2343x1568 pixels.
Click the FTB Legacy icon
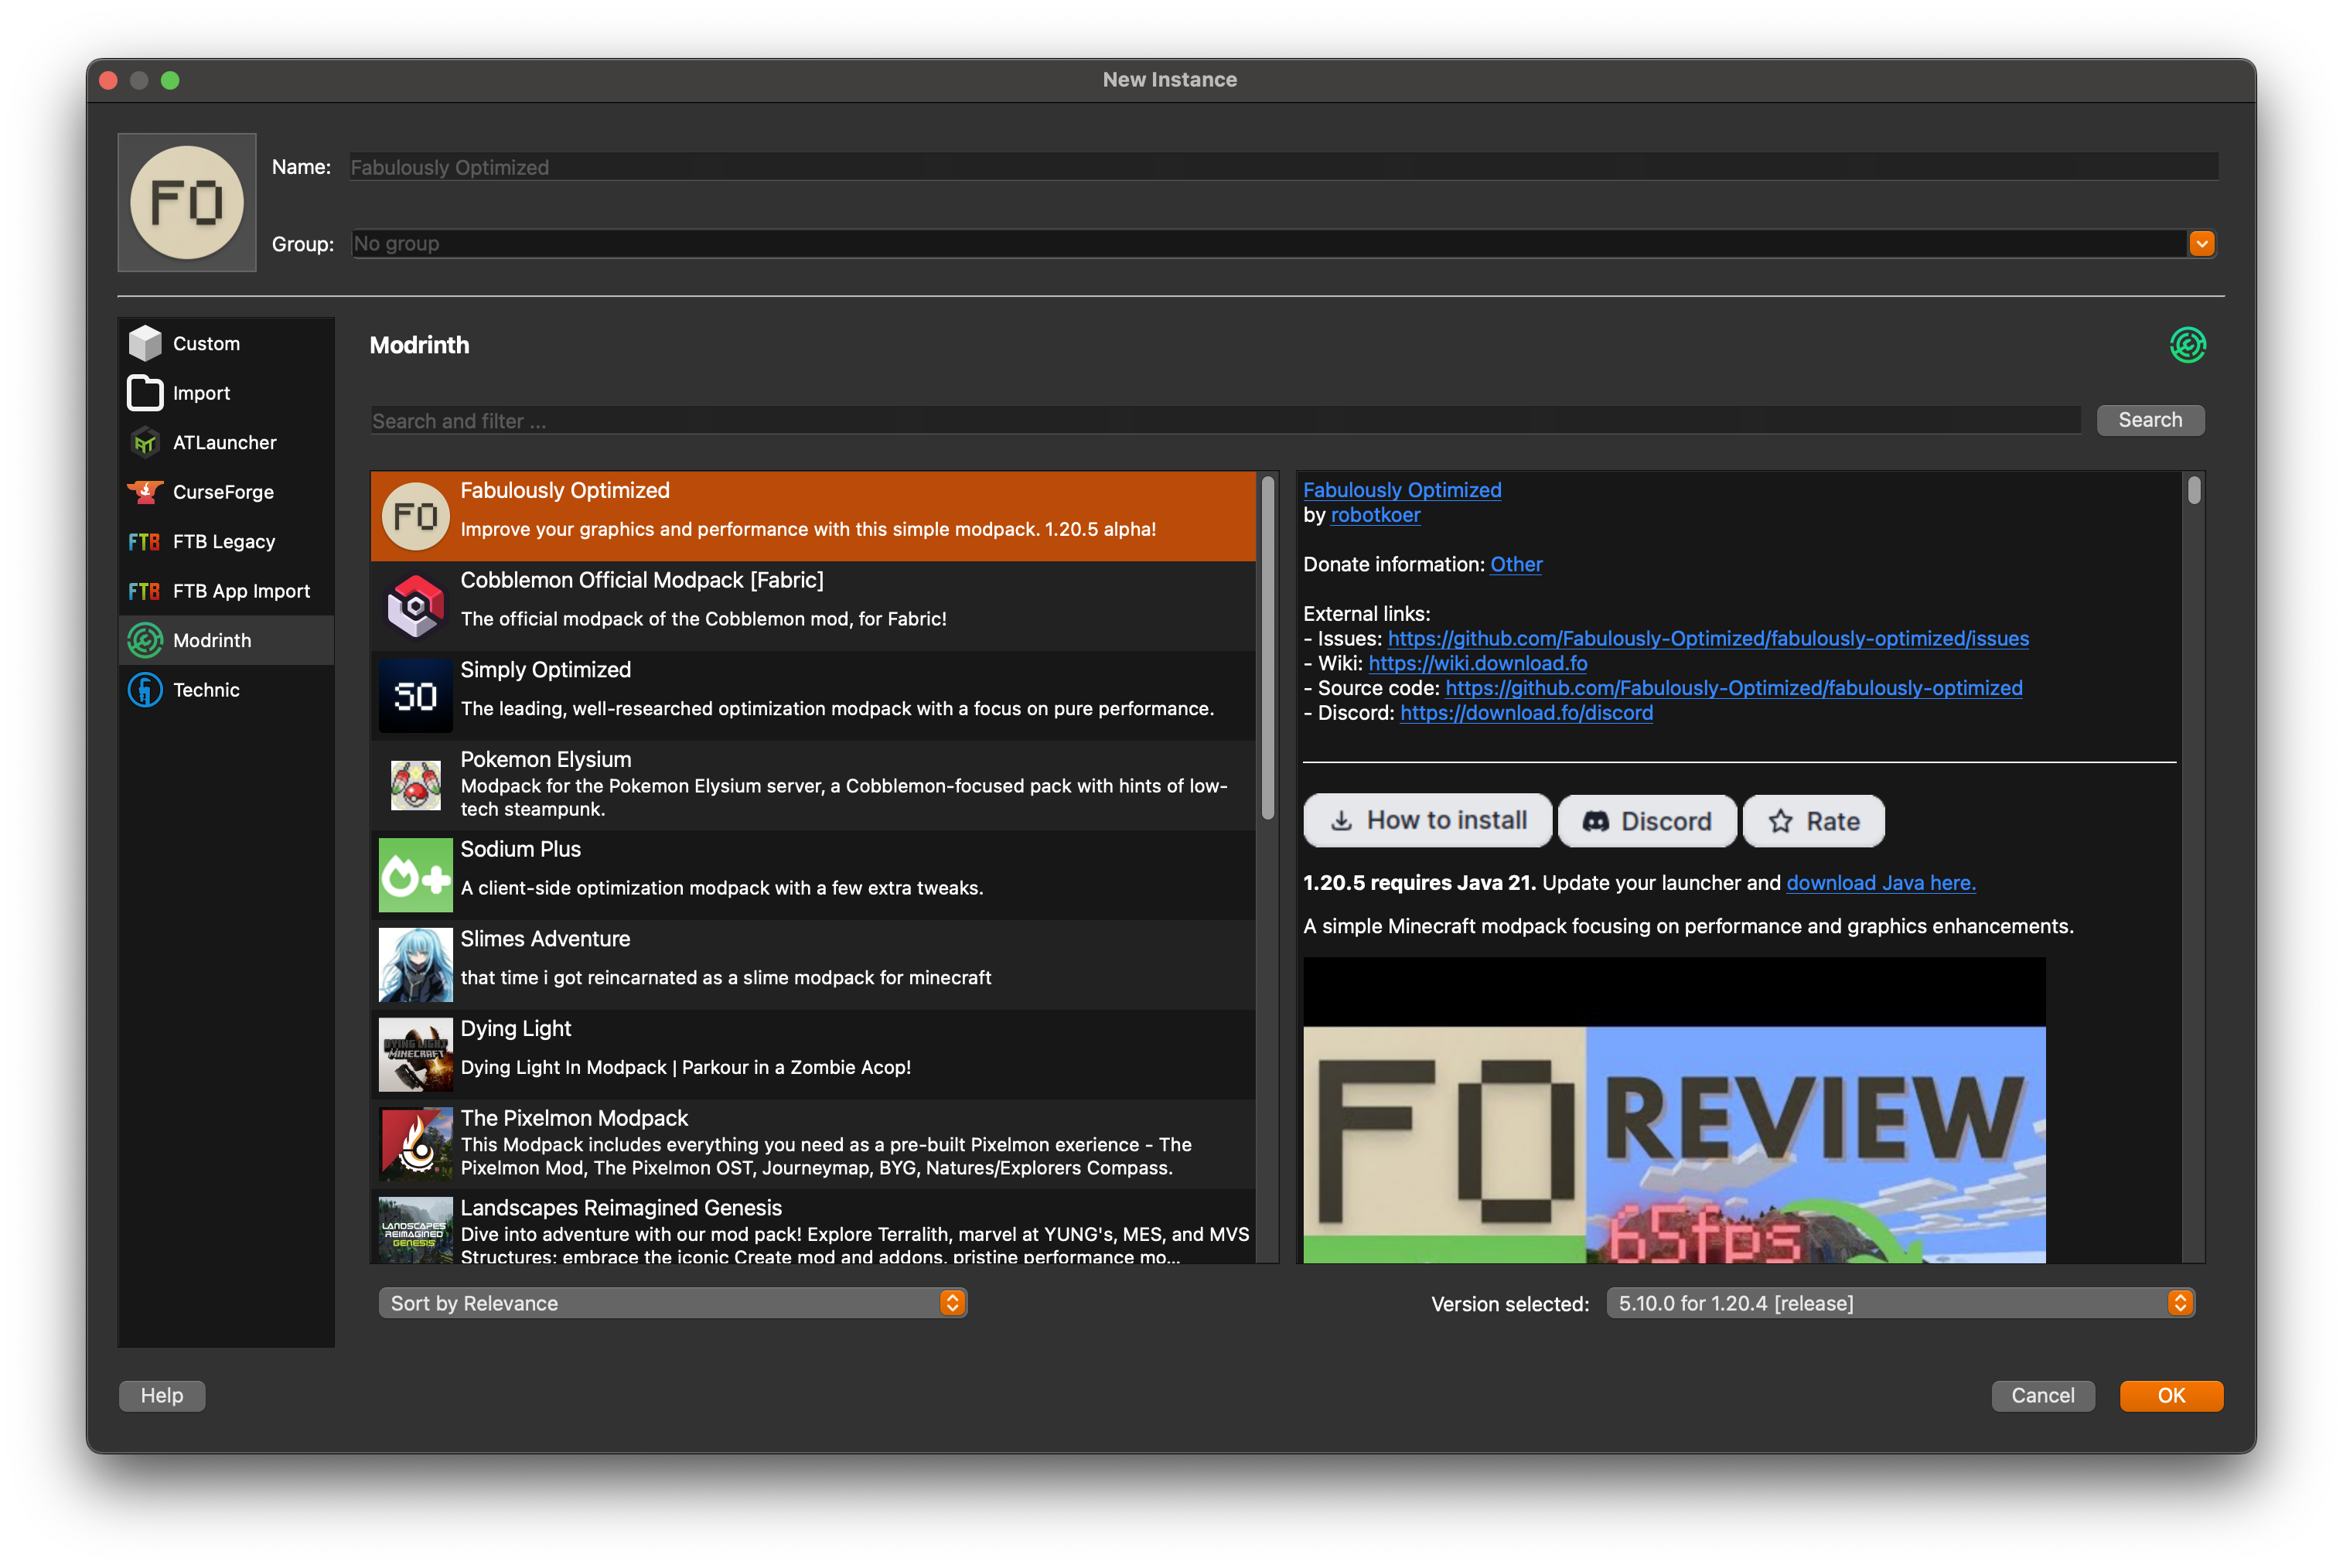tap(145, 542)
